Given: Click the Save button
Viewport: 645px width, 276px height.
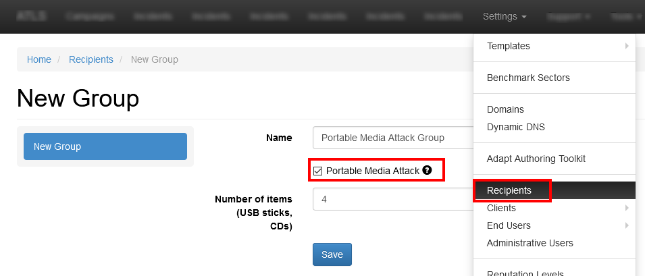Looking at the screenshot, I should click(x=332, y=254).
